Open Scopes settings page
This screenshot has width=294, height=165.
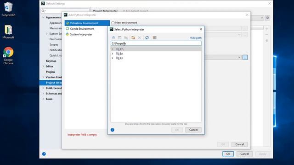(x=54, y=45)
